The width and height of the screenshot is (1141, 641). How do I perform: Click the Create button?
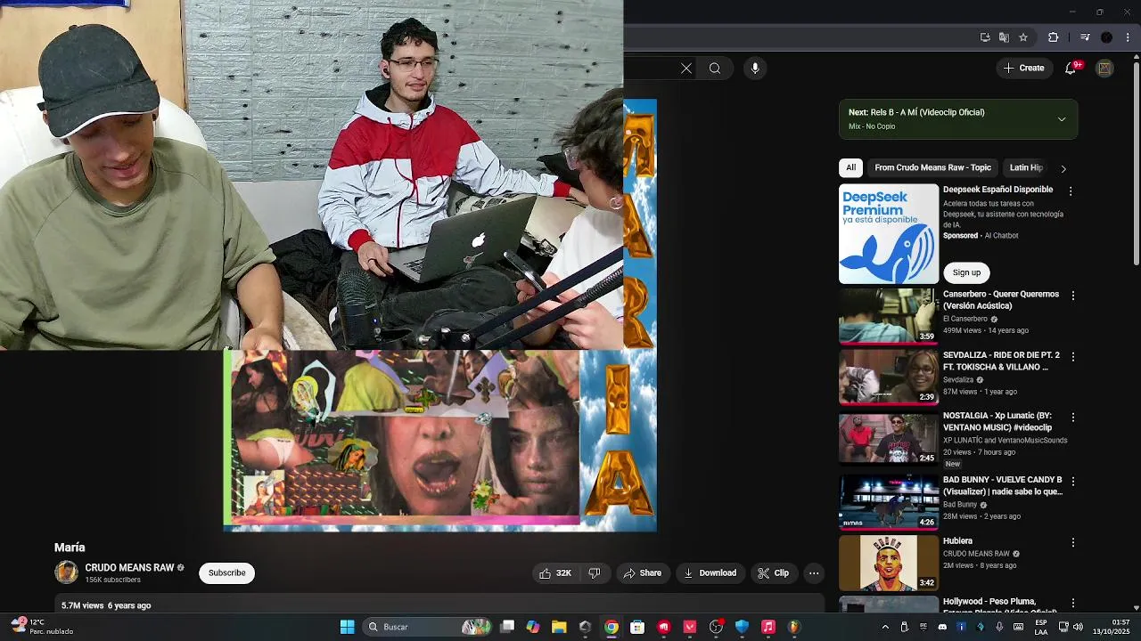coord(1023,69)
